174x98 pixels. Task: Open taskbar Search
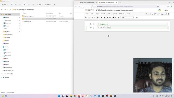tap(63, 96)
